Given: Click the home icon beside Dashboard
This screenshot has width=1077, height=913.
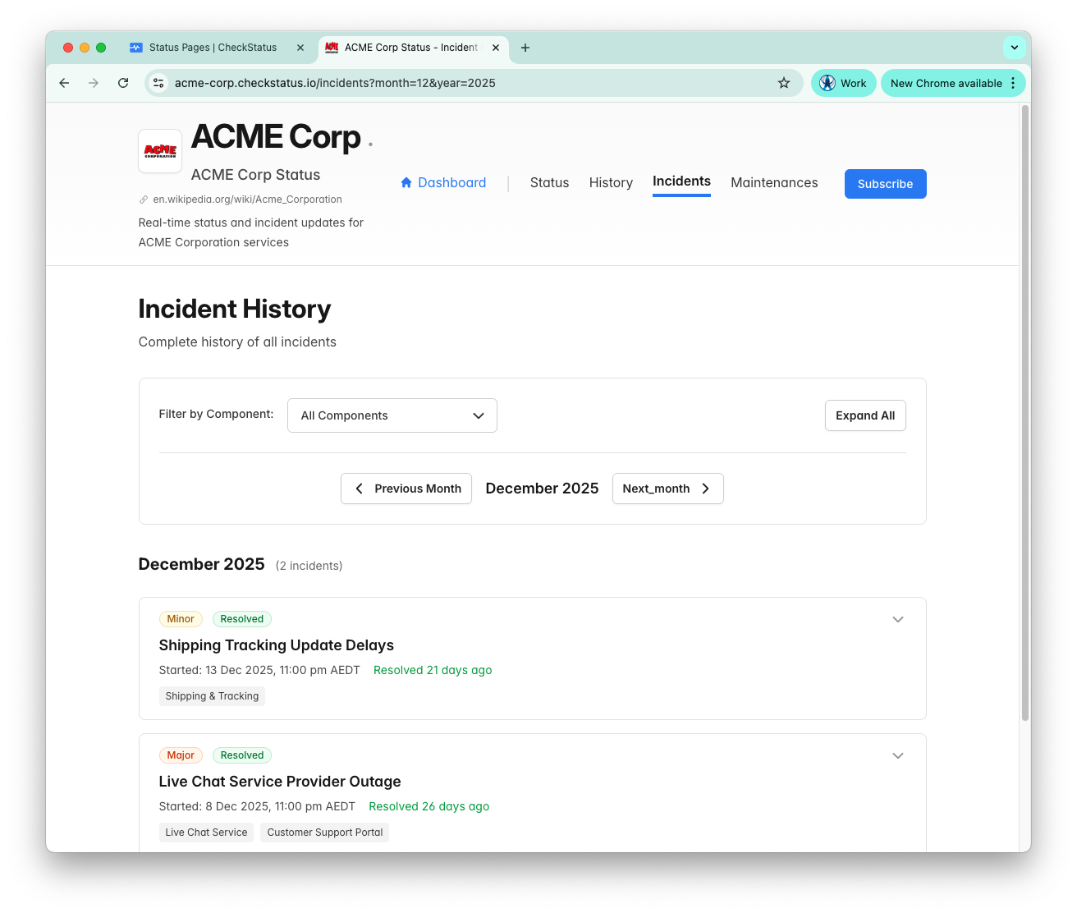Looking at the screenshot, I should click(x=406, y=182).
